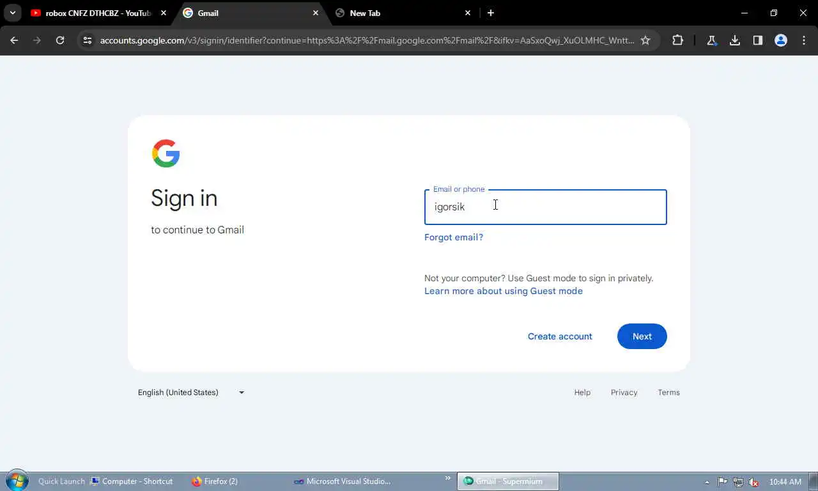Go forward with the forward arrow
The height and width of the screenshot is (491, 818).
click(37, 40)
